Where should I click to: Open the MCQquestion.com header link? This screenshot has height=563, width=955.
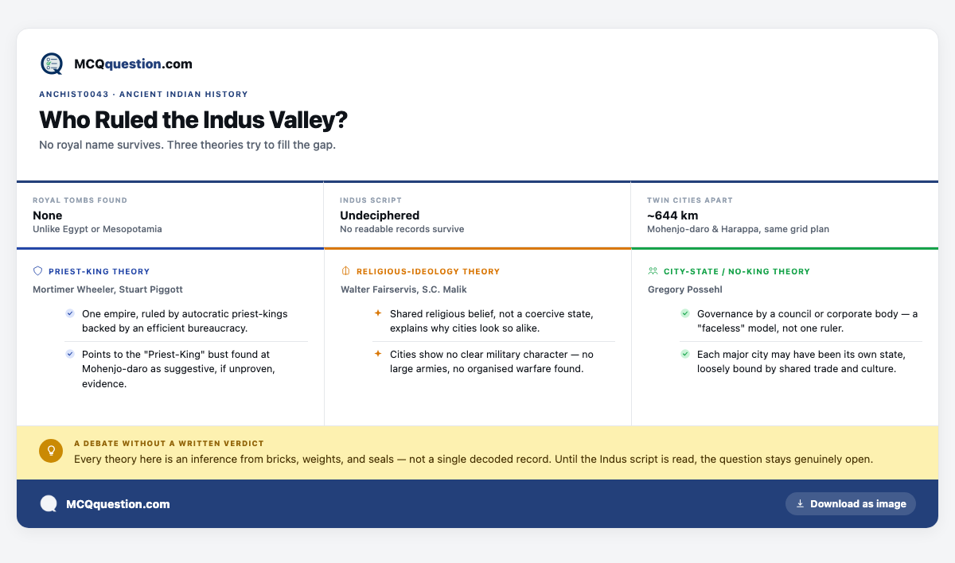tap(116, 64)
